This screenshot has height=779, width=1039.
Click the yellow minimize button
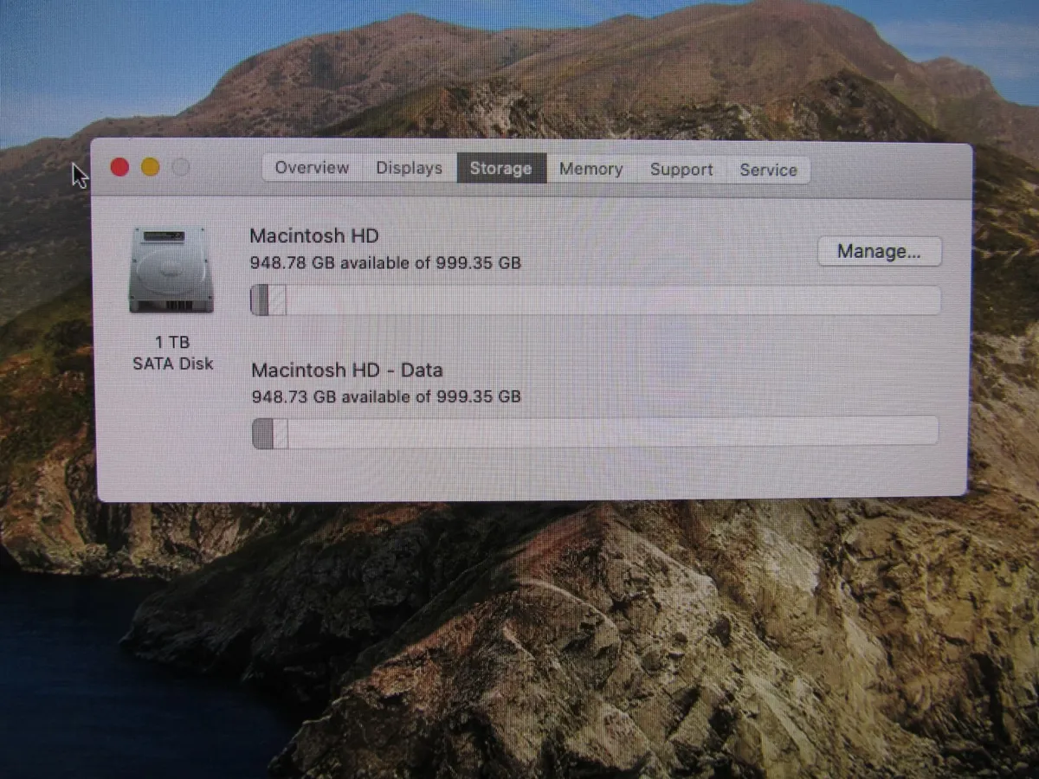[150, 167]
